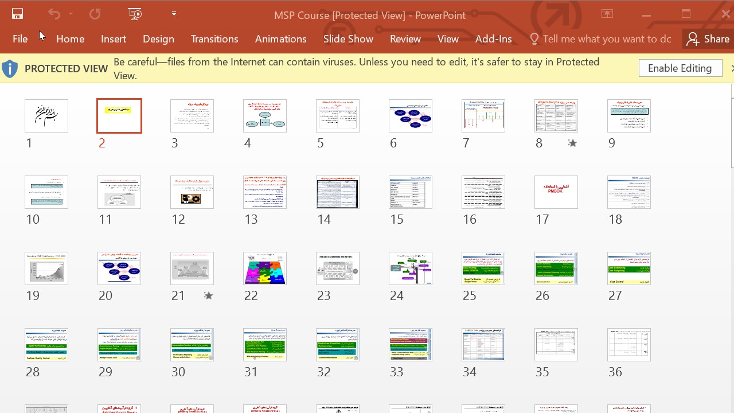
Task: Click animation star icon under slide 21
Action: coord(209,296)
